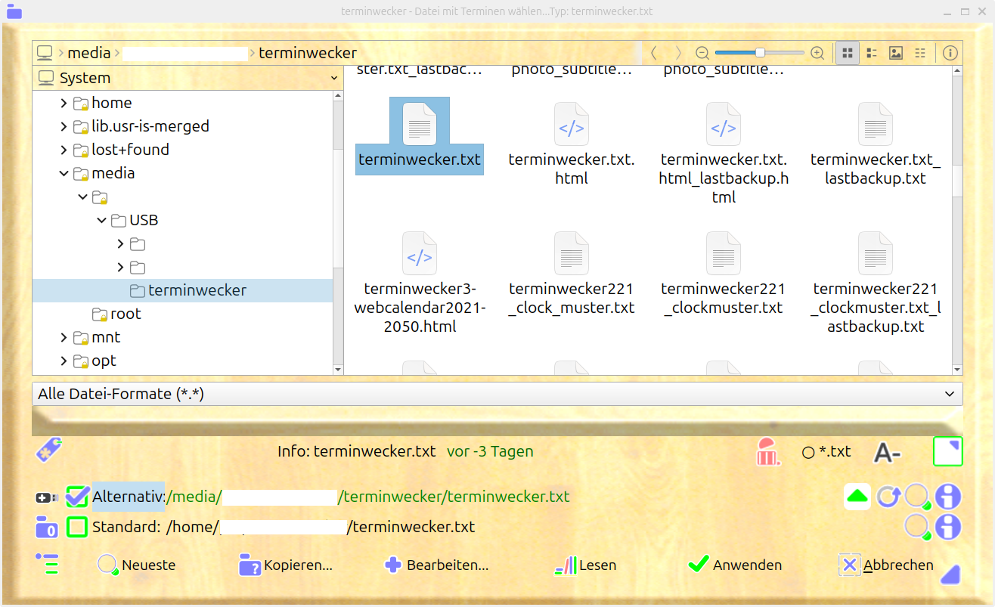The height and width of the screenshot is (607, 995).
Task: Click the green up-arrow icon in the Alternativ row
Action: tap(857, 497)
